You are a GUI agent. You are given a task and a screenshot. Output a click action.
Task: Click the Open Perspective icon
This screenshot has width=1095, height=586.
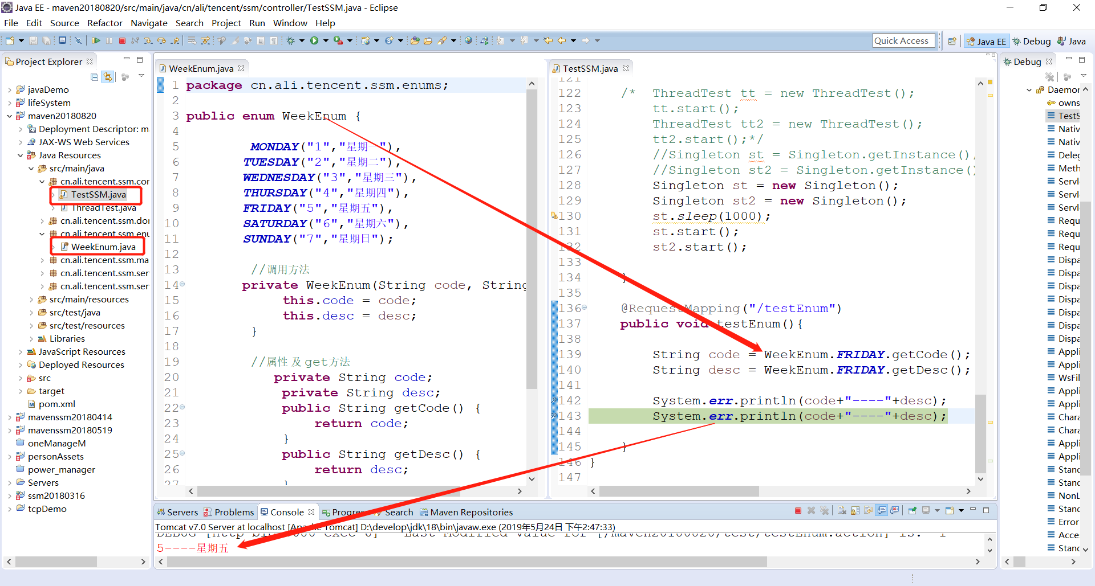click(952, 41)
